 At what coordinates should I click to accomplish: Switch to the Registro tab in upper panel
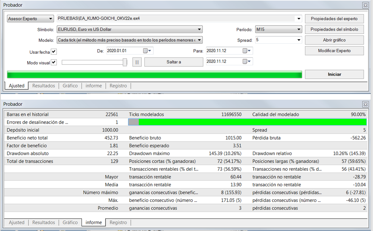pos(118,86)
